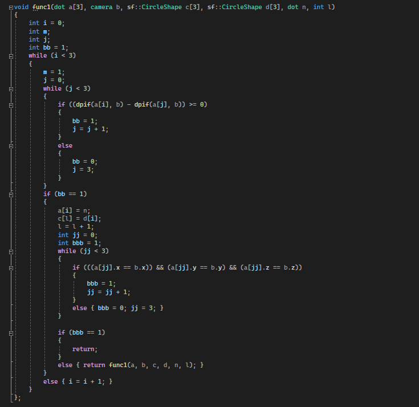Click the 'c[3]' parameter name
Screen dimensions: 419x407
point(193,7)
